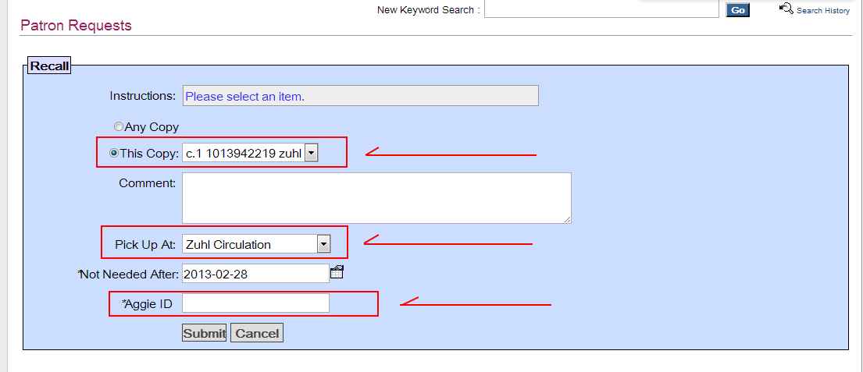Click the Aggie ID label text
The image size is (863, 372).
pos(148,303)
